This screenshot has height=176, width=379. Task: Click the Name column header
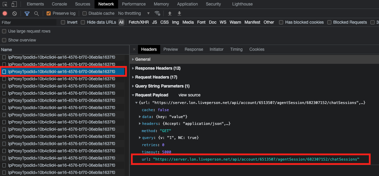click(65, 50)
